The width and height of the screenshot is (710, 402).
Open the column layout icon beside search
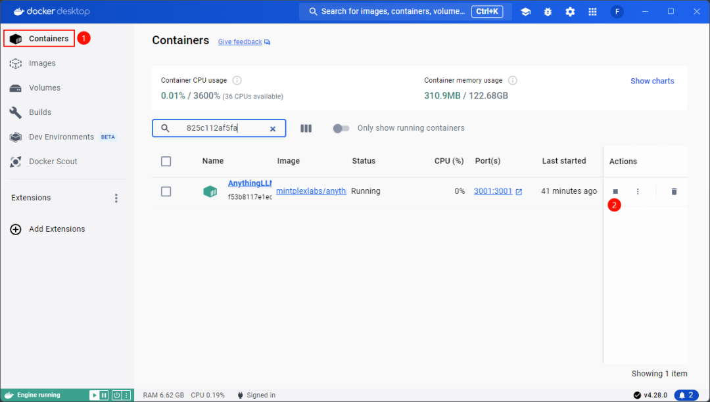pyautogui.click(x=306, y=128)
